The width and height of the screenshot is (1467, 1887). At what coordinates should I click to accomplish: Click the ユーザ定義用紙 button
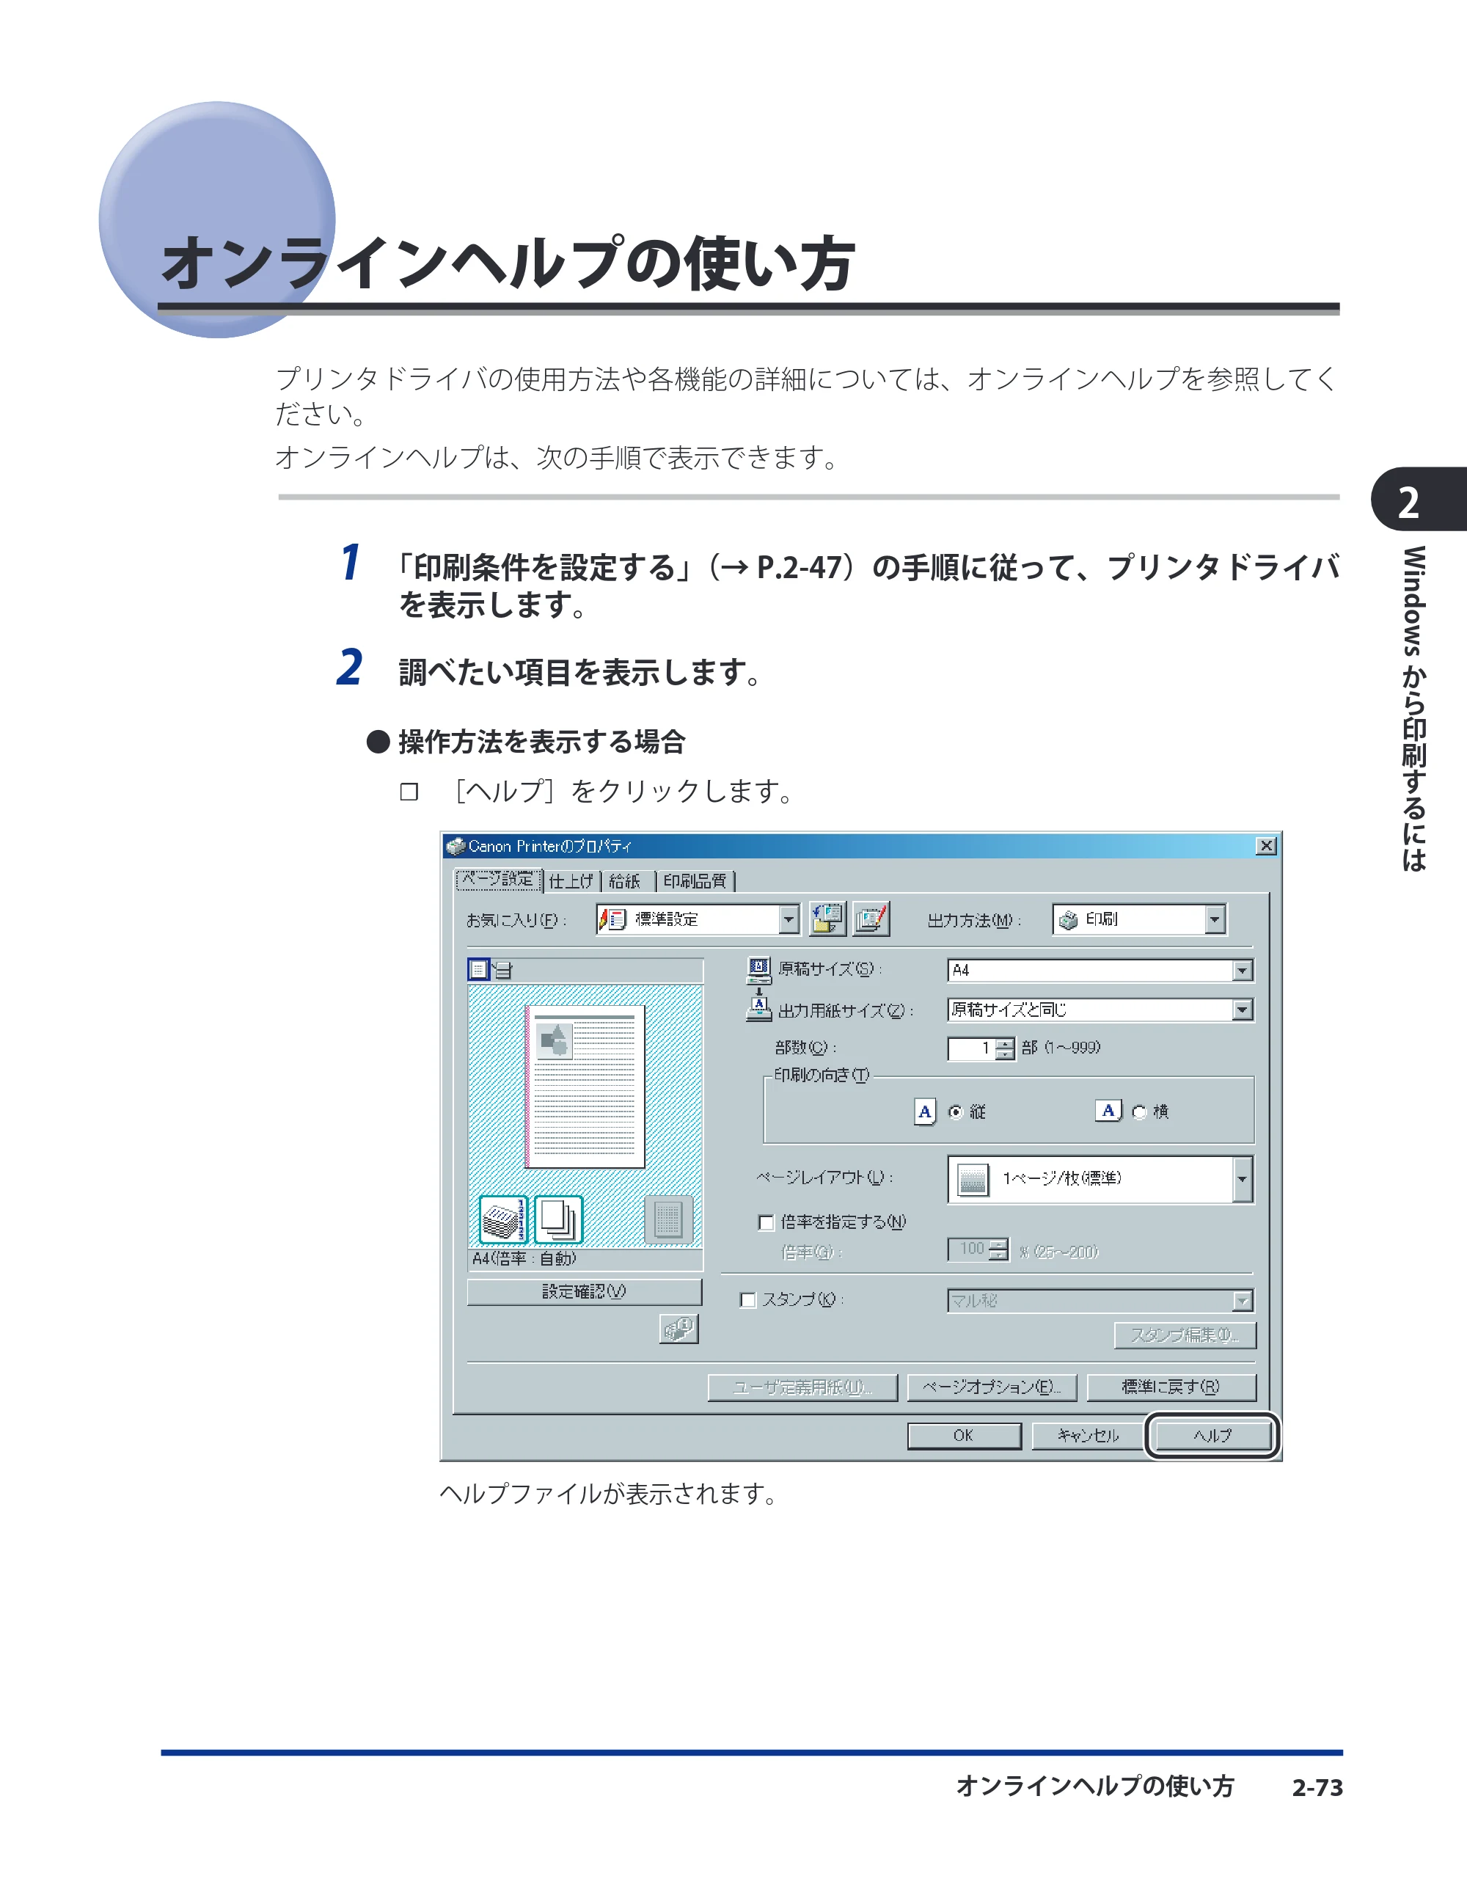click(802, 1387)
